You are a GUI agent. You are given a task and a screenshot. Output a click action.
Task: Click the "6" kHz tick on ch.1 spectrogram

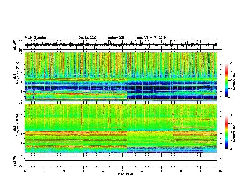22,72
